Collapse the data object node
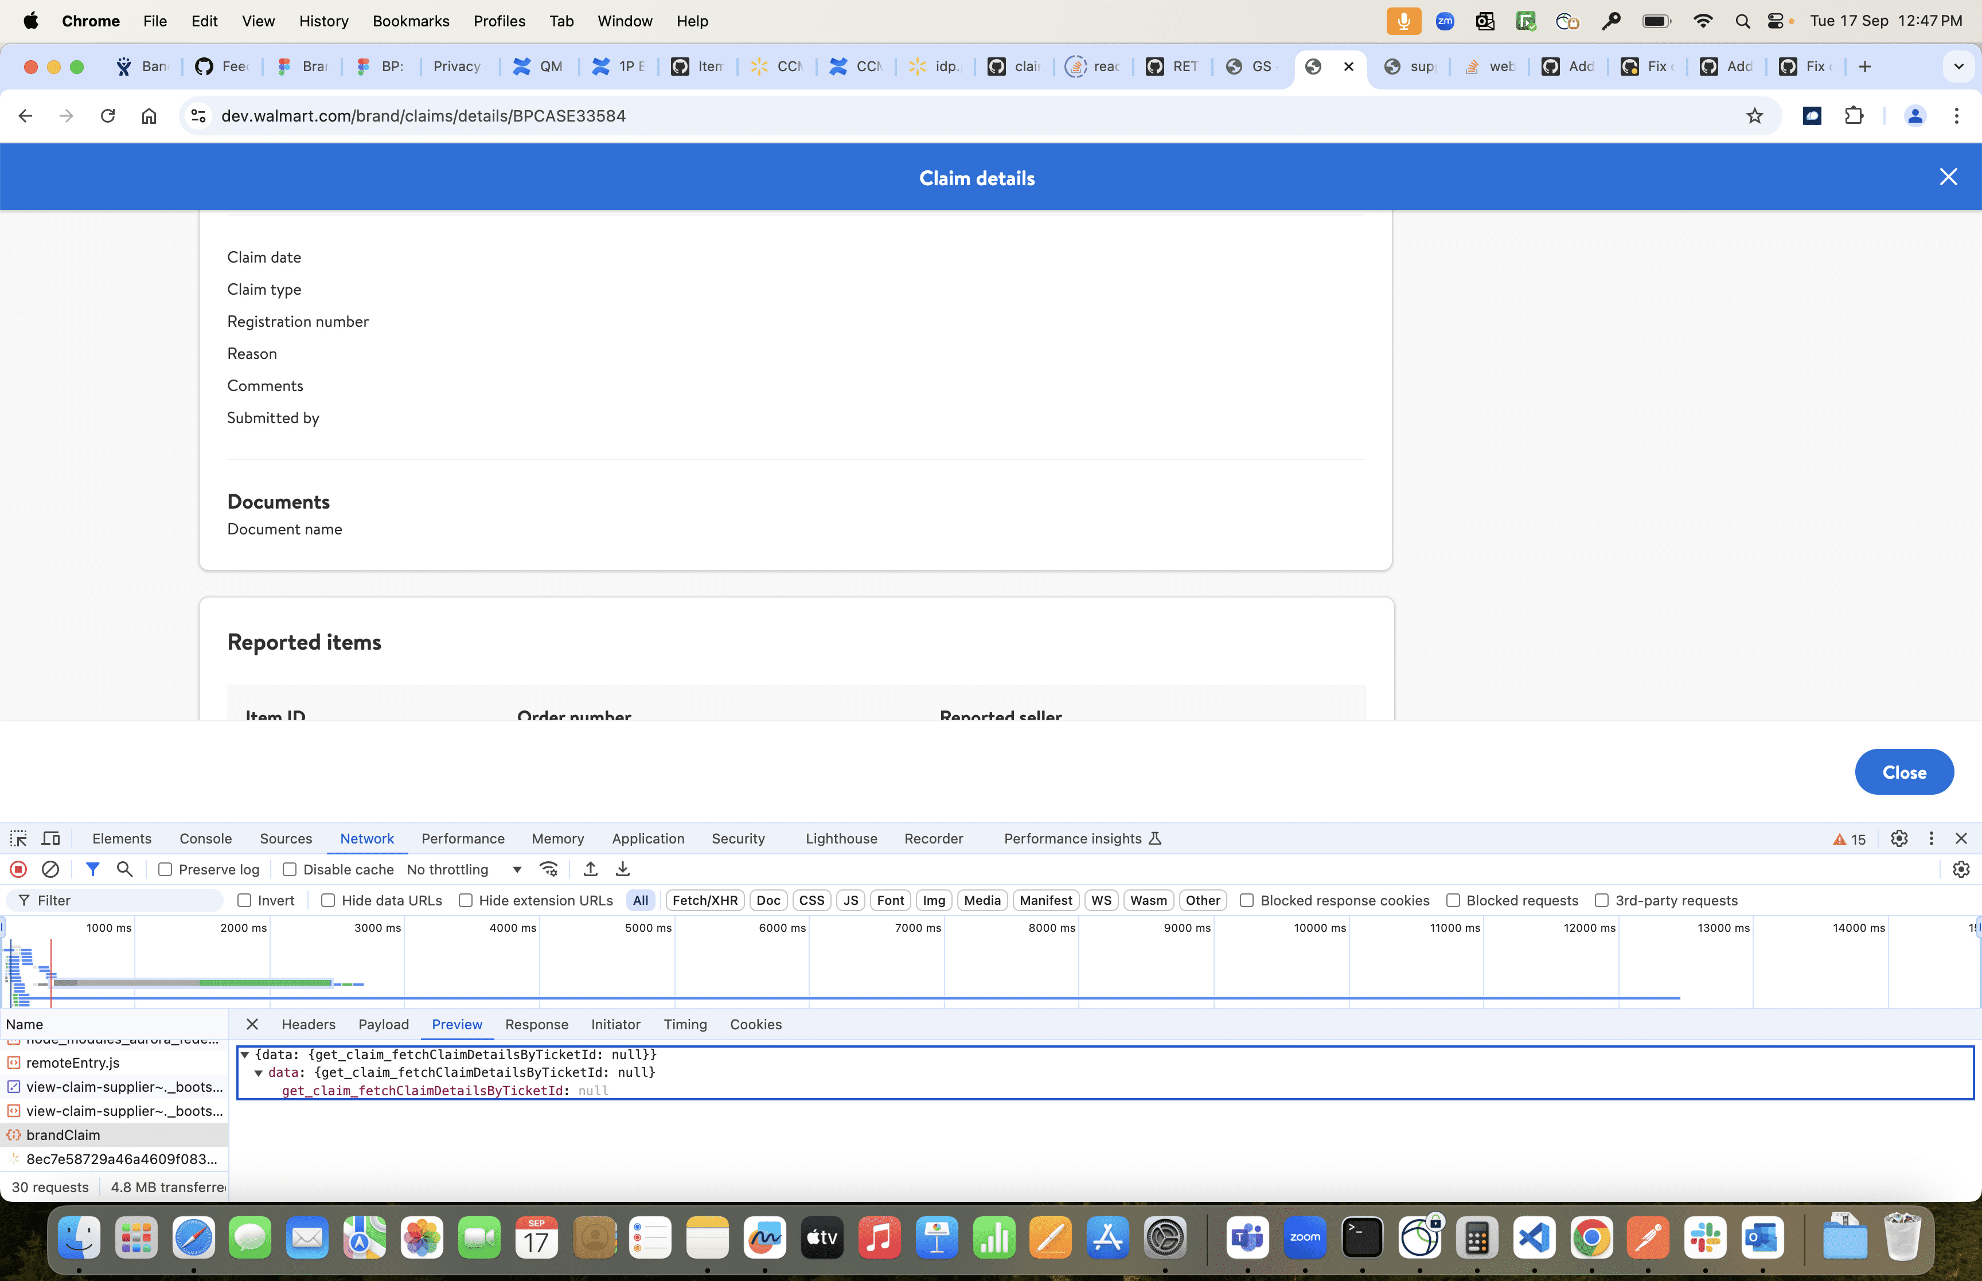This screenshot has height=1281, width=1982. tap(259, 1073)
